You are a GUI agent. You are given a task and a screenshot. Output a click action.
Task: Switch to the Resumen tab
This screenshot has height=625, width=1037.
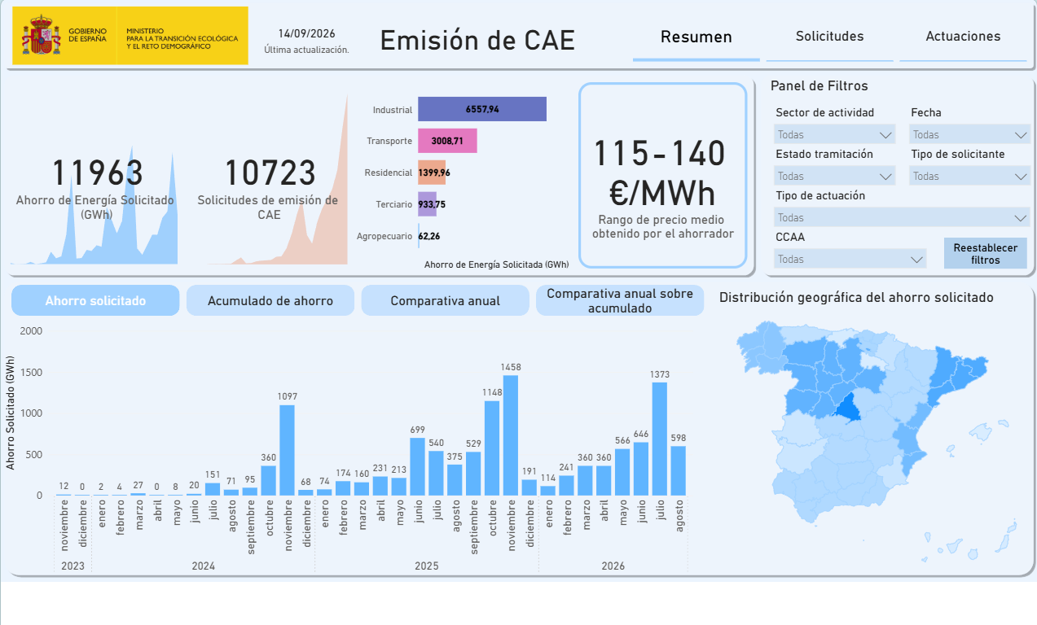click(x=696, y=37)
